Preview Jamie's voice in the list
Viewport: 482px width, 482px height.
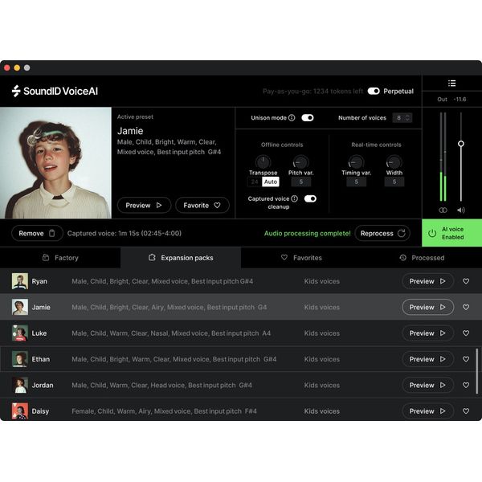click(427, 307)
